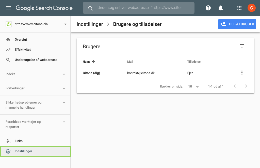Image resolution: width=260 pixels, height=168 pixels.
Task: Click the TILFØJ BRUGER button
Action: coord(237,24)
